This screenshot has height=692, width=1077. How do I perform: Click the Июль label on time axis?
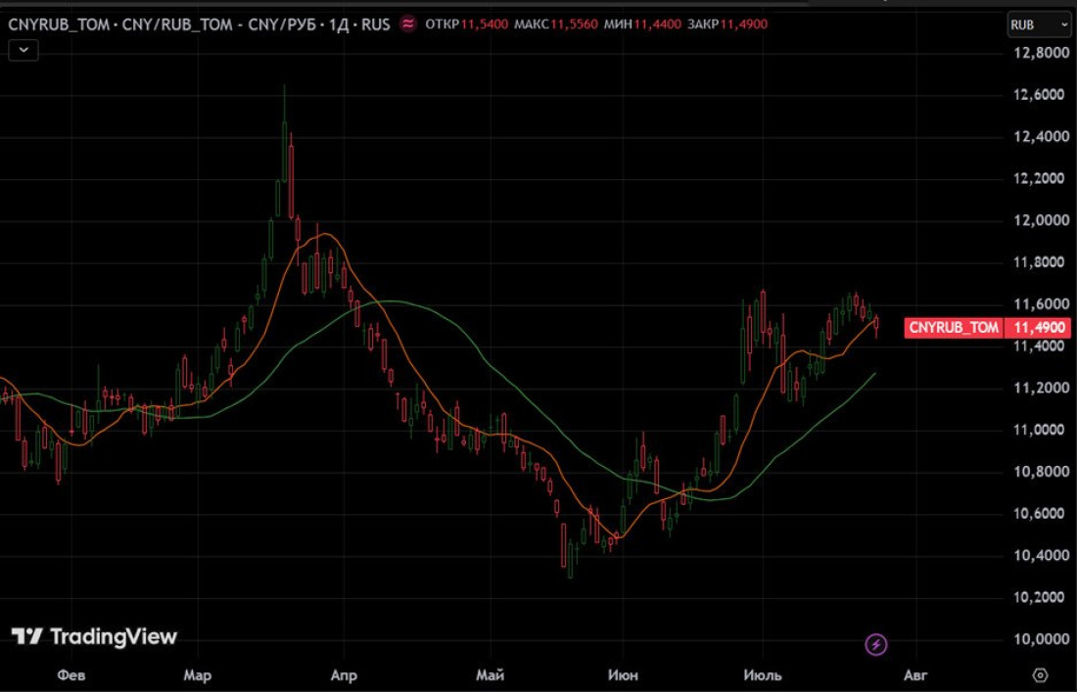(x=763, y=675)
